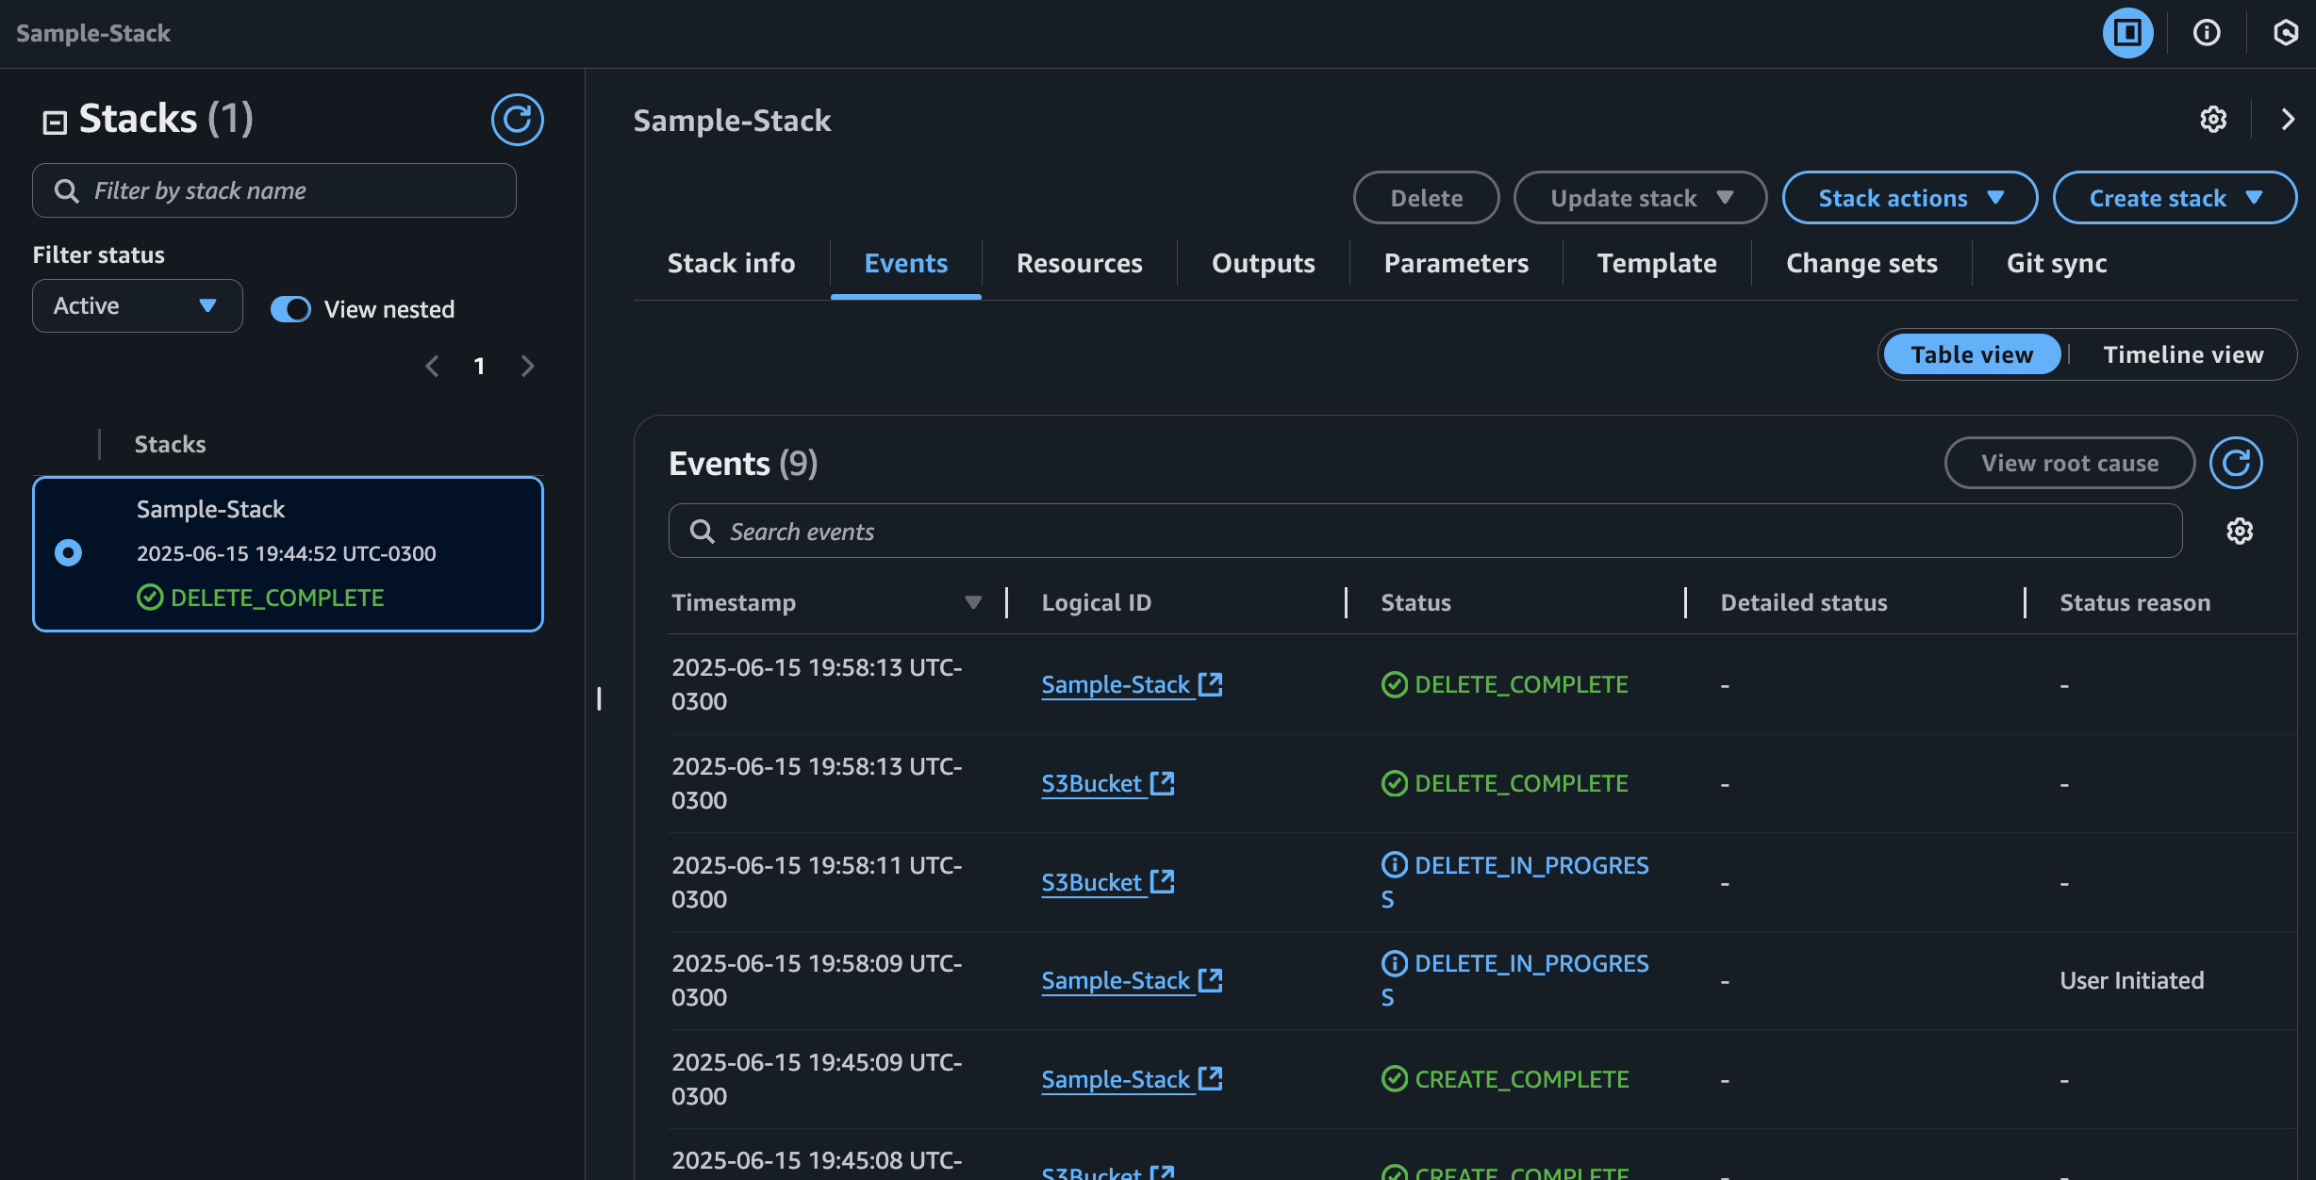
Task: Toggle the View nested switch
Action: click(x=290, y=309)
